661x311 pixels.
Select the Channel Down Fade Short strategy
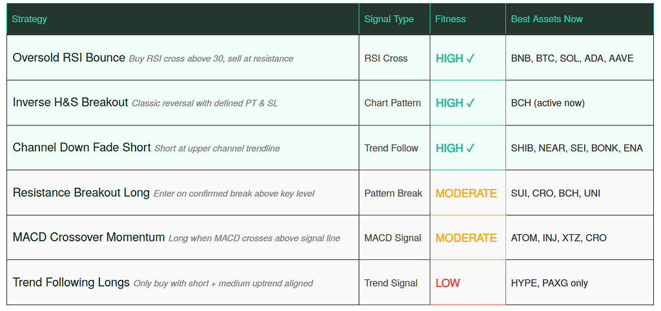coord(82,148)
